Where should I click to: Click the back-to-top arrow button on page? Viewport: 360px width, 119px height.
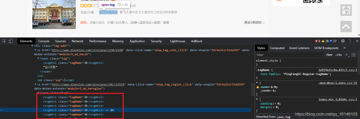tap(346, 26)
